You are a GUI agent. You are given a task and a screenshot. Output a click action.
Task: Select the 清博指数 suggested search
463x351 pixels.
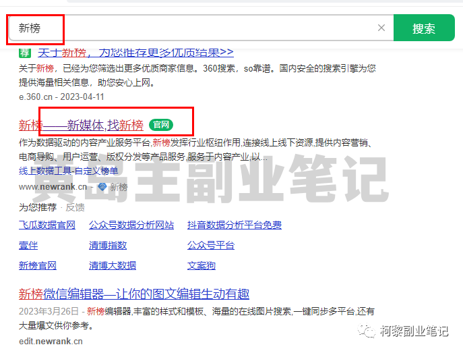click(108, 245)
